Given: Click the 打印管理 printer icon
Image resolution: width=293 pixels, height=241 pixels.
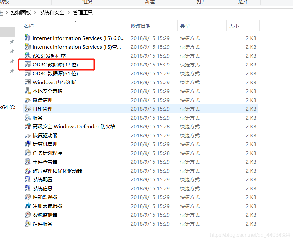Looking at the screenshot, I should tap(28, 109).
